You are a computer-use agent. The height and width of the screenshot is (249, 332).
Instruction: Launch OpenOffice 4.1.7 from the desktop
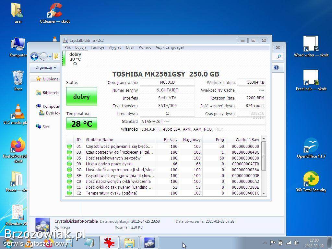(x=311, y=146)
